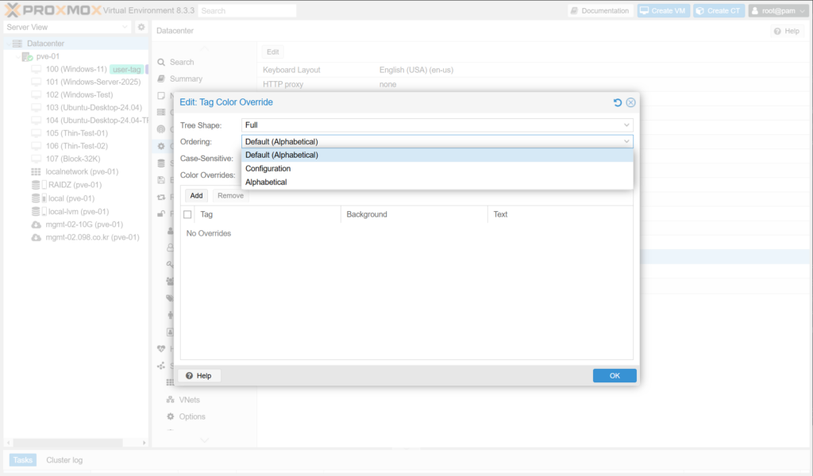Click the reset icon in dialog header
The image size is (813, 476).
click(618, 102)
